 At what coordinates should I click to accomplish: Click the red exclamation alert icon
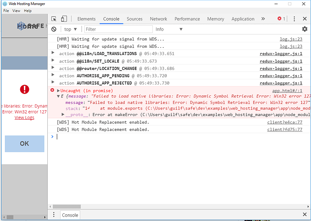click(25, 89)
